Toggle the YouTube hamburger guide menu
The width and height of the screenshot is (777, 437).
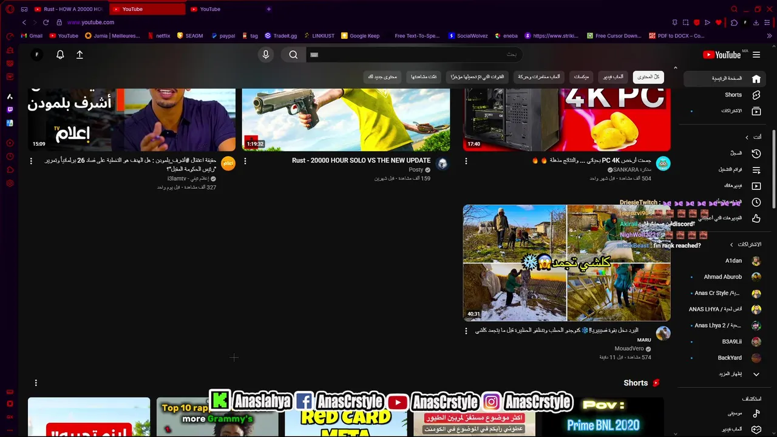pos(756,55)
